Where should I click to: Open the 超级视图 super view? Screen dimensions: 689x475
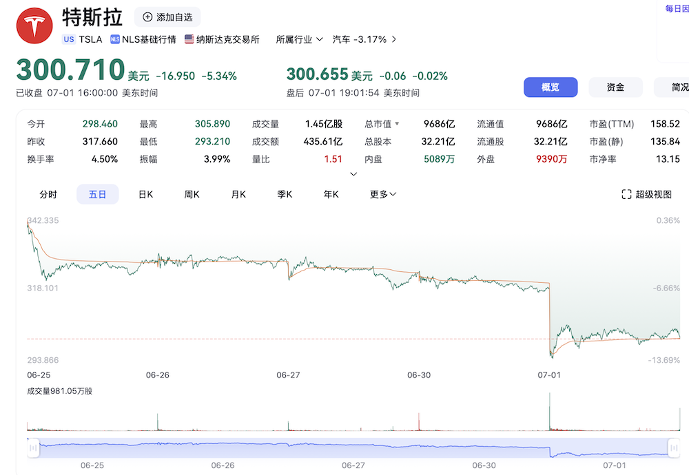(648, 194)
